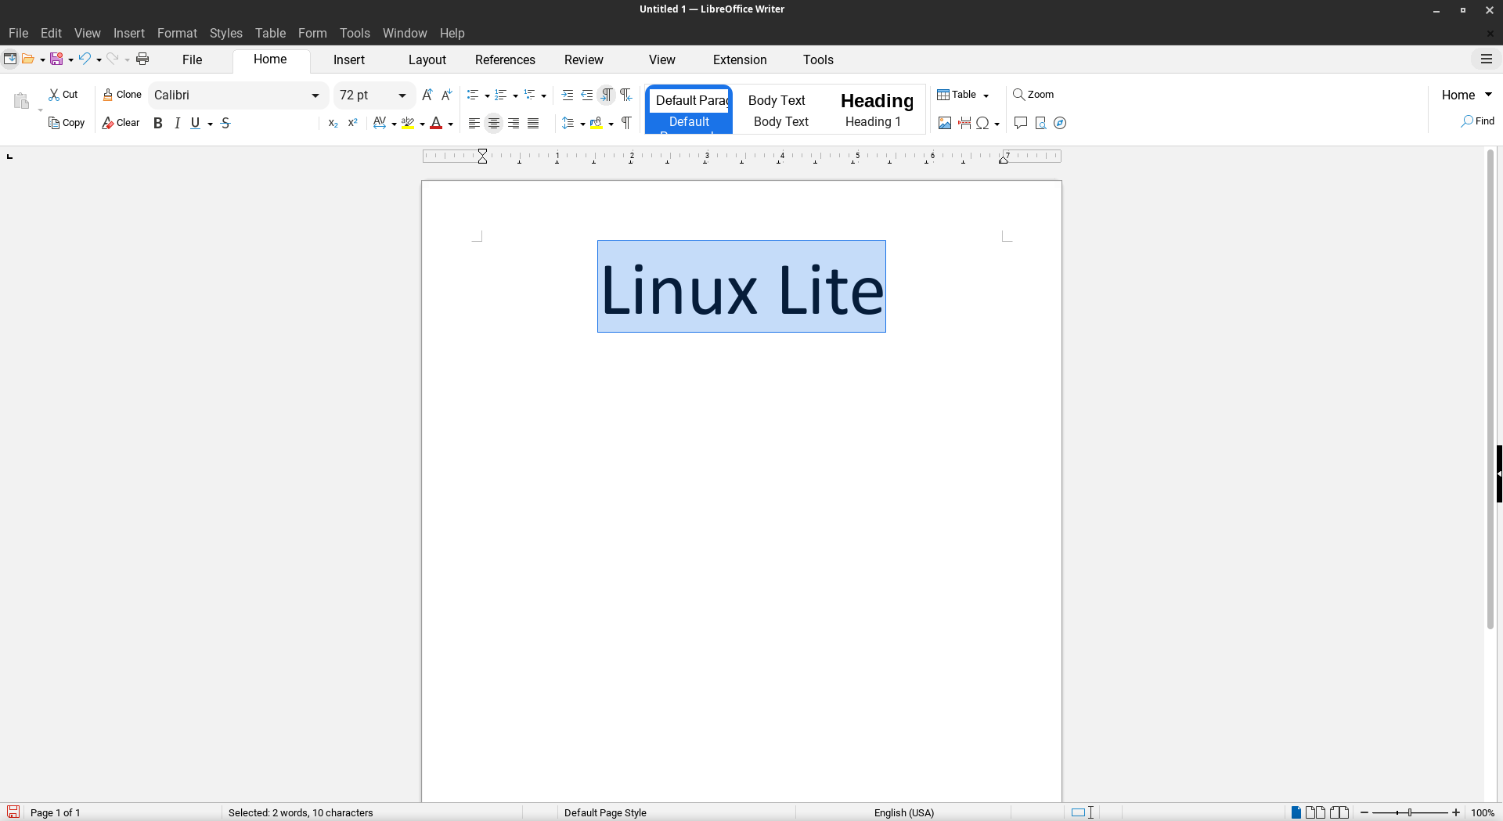Screen dimensions: 1503x821
Task: Click the Save document icon
Action: coord(56,59)
